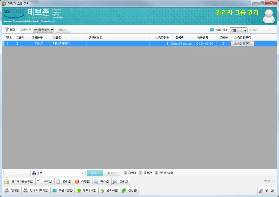
Task: Click the SetupManager registrant cell
Action: (182, 44)
